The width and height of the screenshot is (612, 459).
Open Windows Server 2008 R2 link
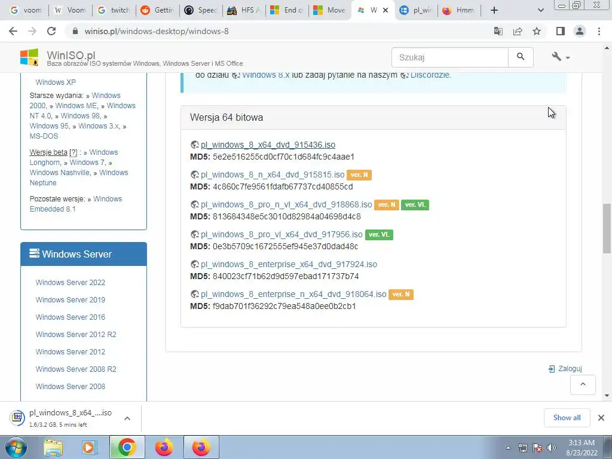[76, 369]
